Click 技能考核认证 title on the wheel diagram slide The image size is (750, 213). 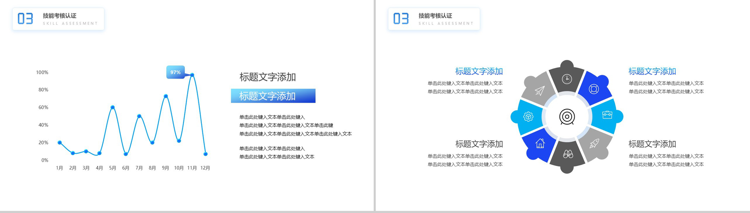click(x=436, y=16)
